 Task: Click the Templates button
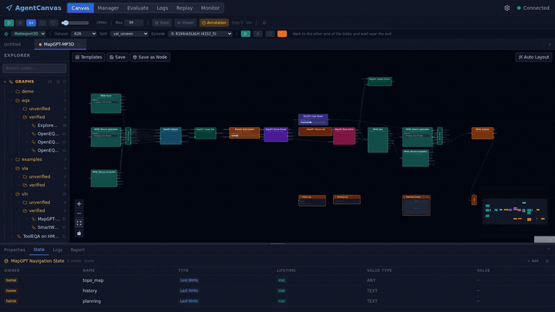pyautogui.click(x=89, y=57)
